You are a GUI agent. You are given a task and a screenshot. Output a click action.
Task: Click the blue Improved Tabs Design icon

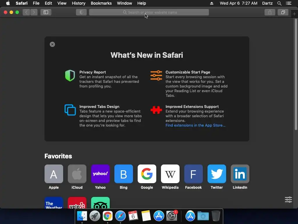pyautogui.click(x=70, y=110)
